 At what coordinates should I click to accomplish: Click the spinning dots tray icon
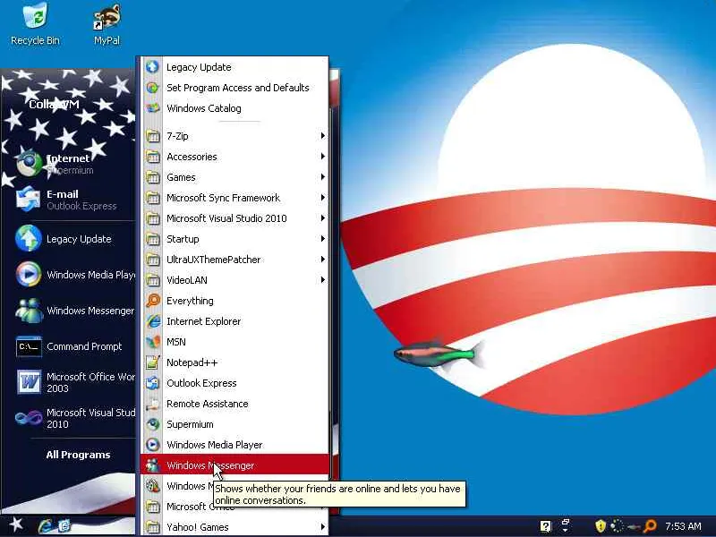tap(617, 526)
